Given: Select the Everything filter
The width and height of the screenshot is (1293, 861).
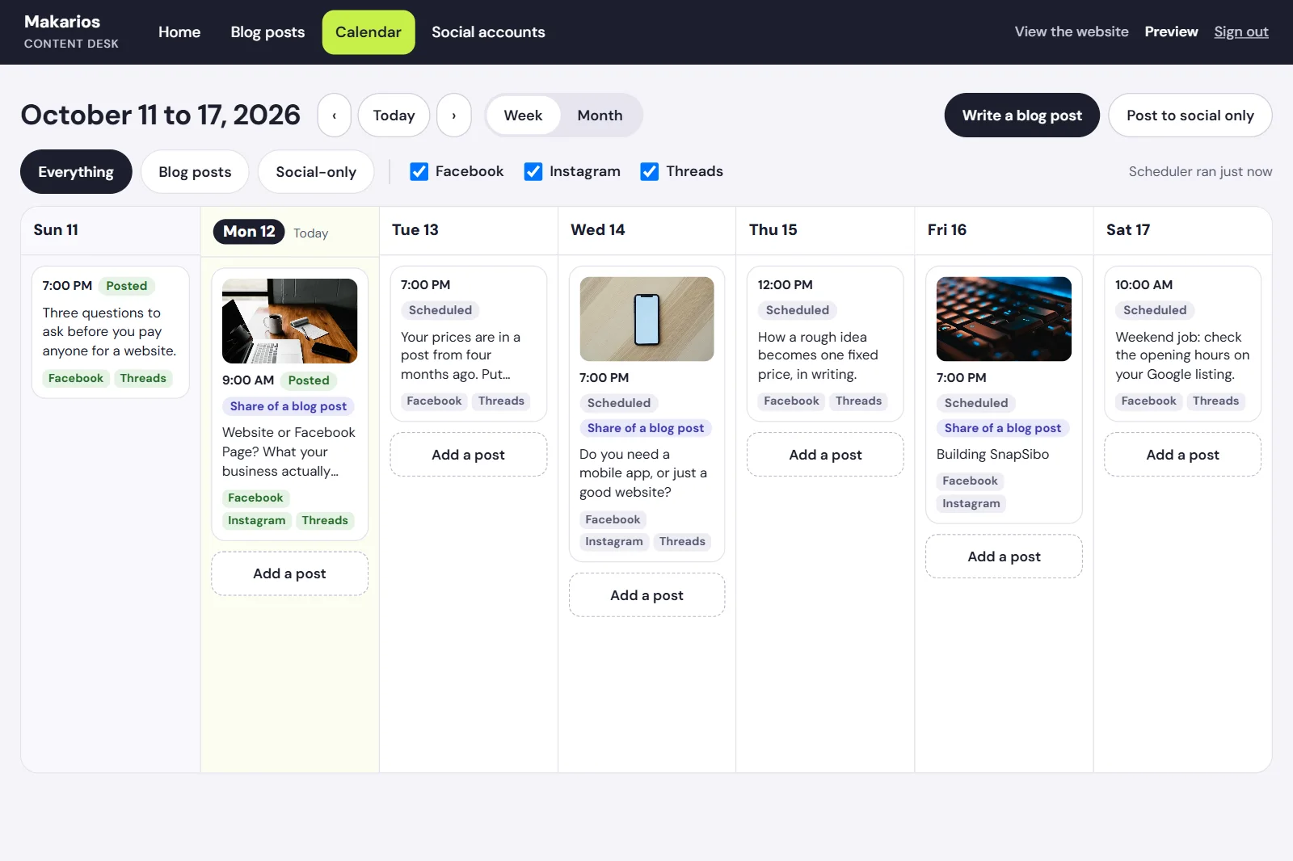Looking at the screenshot, I should [x=76, y=172].
